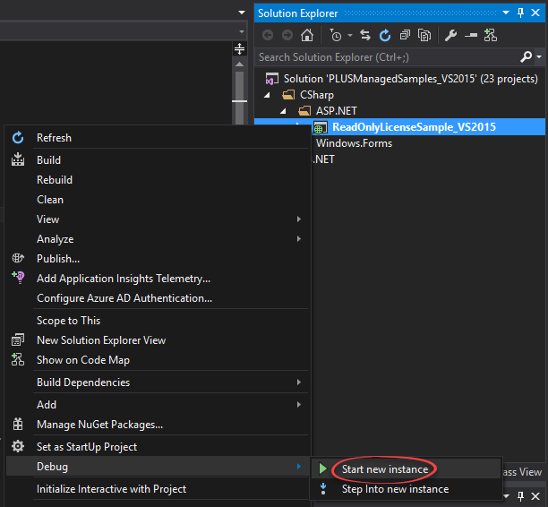
Task: Click Sync with Active Document icon
Action: [x=365, y=35]
